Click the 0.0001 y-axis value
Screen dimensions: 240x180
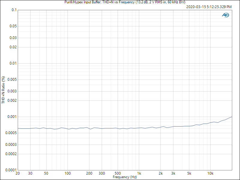point(11,170)
